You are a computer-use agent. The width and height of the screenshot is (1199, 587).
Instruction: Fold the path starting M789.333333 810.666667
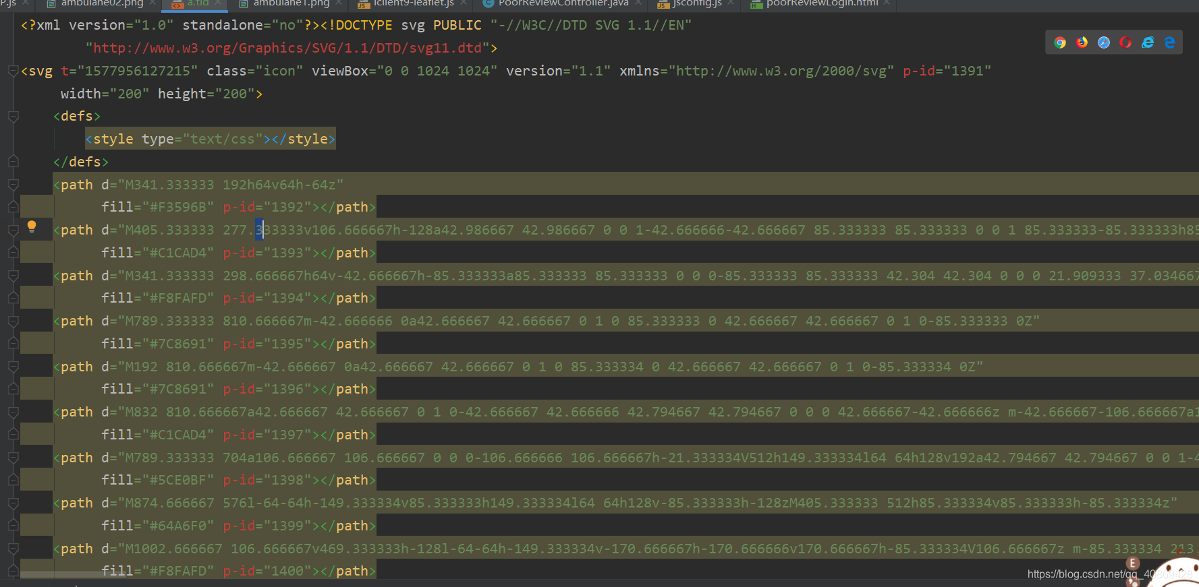click(13, 321)
